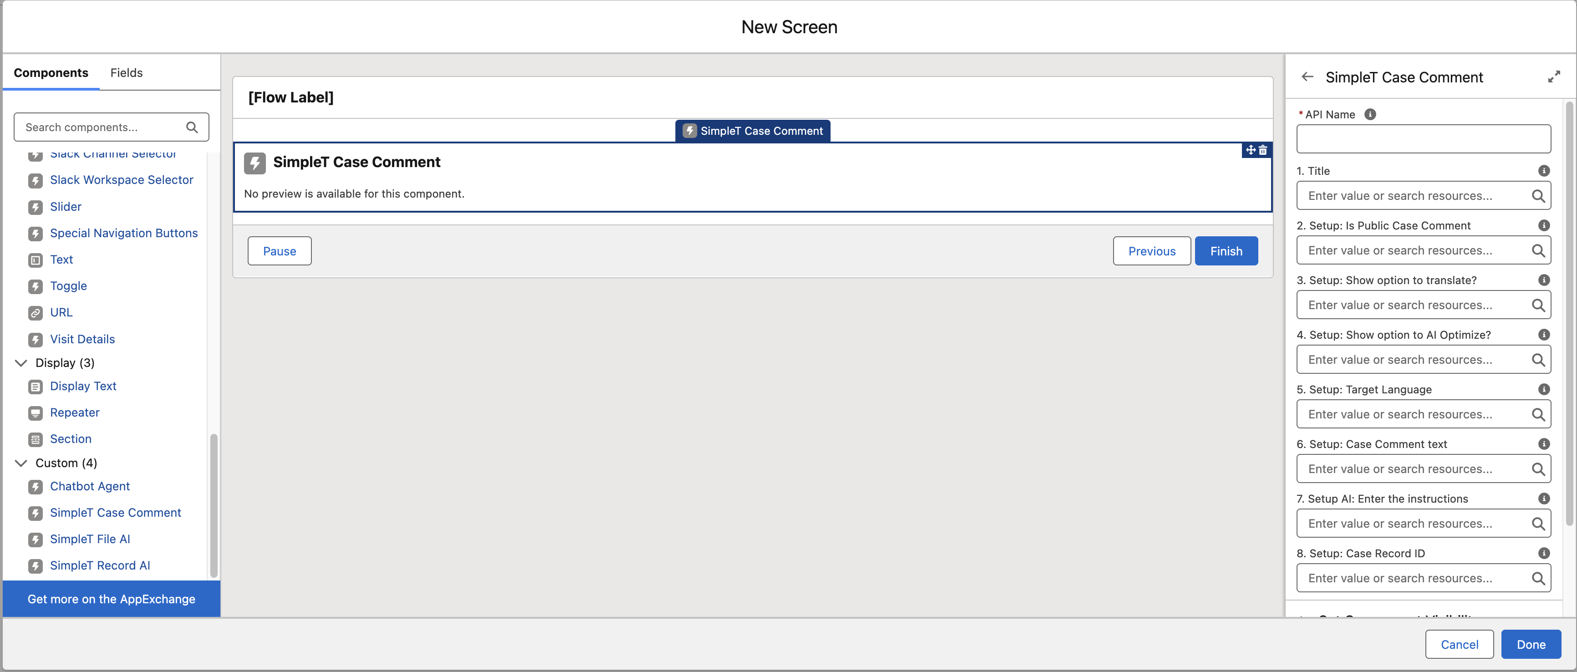This screenshot has height=672, width=1577.
Task: Click the SimpleT File AI component icon
Action: (36, 540)
